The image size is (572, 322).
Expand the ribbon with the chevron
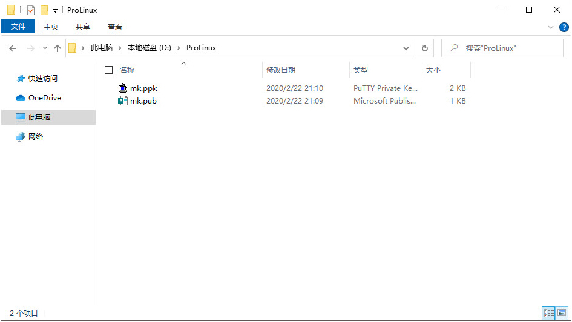coord(551,27)
